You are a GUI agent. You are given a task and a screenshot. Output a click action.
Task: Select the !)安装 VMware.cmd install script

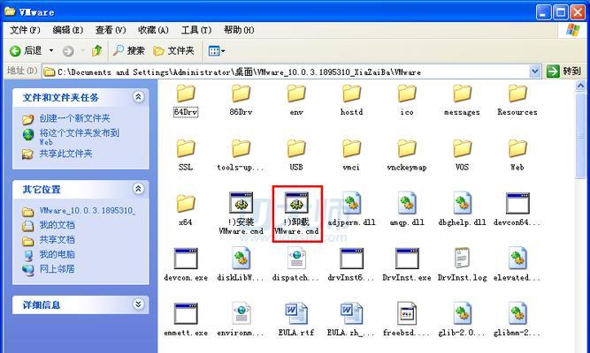(x=241, y=214)
